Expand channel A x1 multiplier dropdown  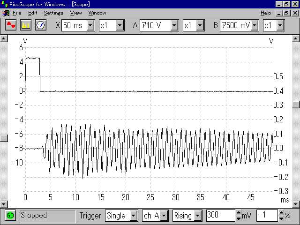200,25
